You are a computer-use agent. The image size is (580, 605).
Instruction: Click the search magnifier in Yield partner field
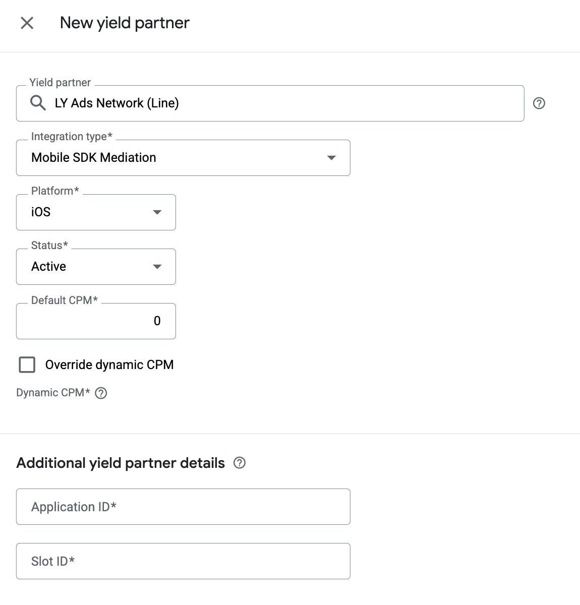point(38,103)
